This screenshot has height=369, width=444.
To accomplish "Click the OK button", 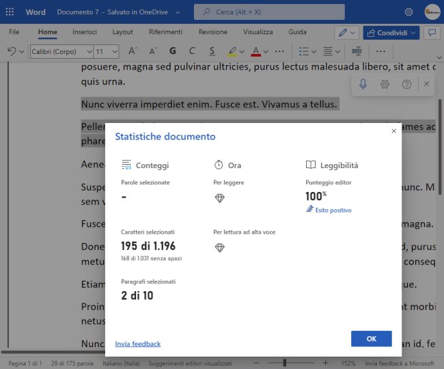I will [x=371, y=338].
